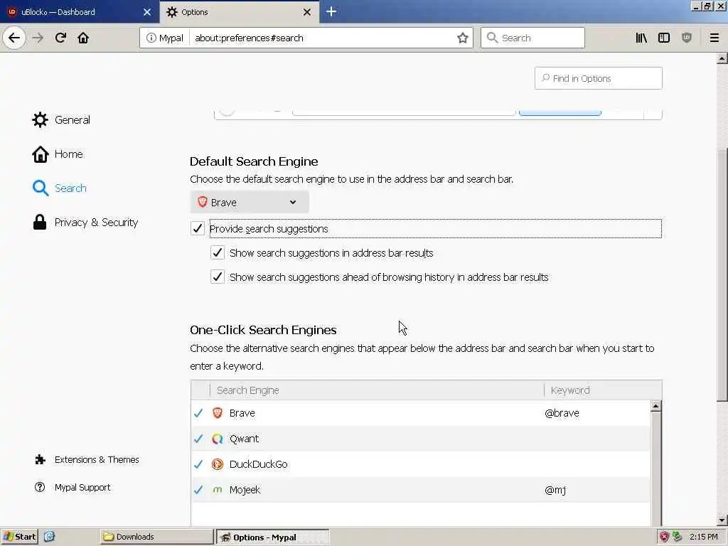Open Privacy & Security preferences

click(x=85, y=223)
